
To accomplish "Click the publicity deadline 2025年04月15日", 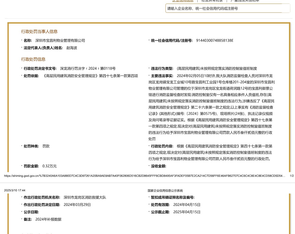I will (x=187, y=212).
